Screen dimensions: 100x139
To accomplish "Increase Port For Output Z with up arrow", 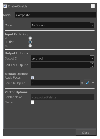I will [x=92, y=64].
